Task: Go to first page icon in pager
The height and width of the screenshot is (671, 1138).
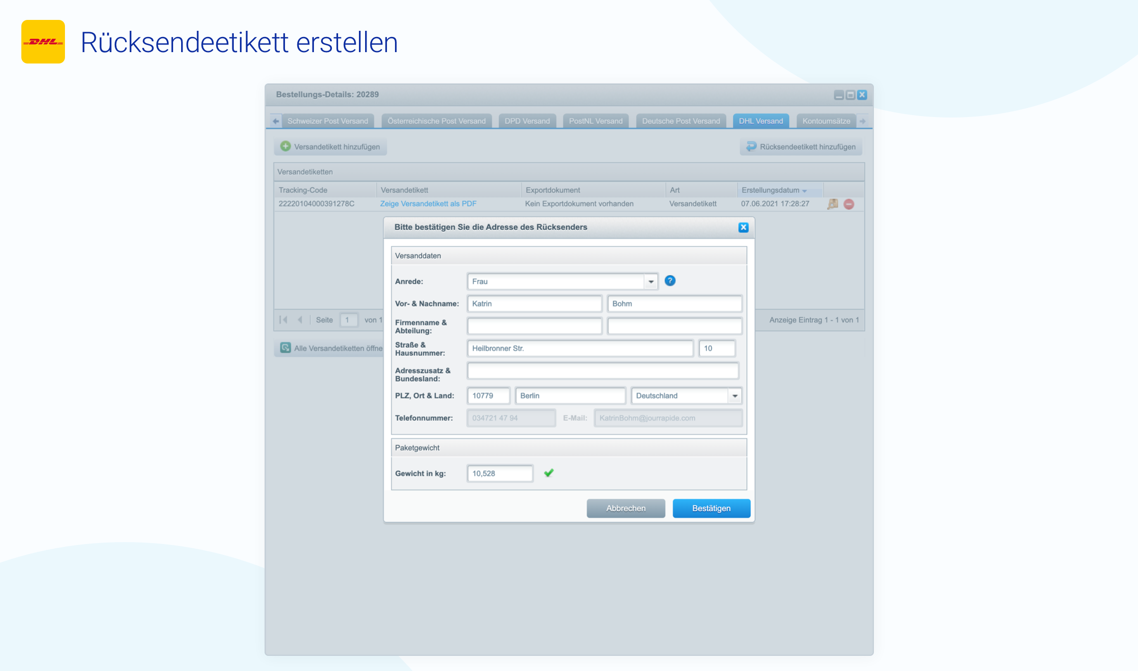Action: tap(284, 320)
